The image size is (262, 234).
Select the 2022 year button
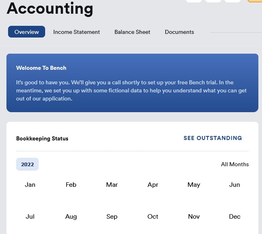tap(27, 164)
